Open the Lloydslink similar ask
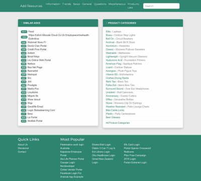 tap(33, 93)
